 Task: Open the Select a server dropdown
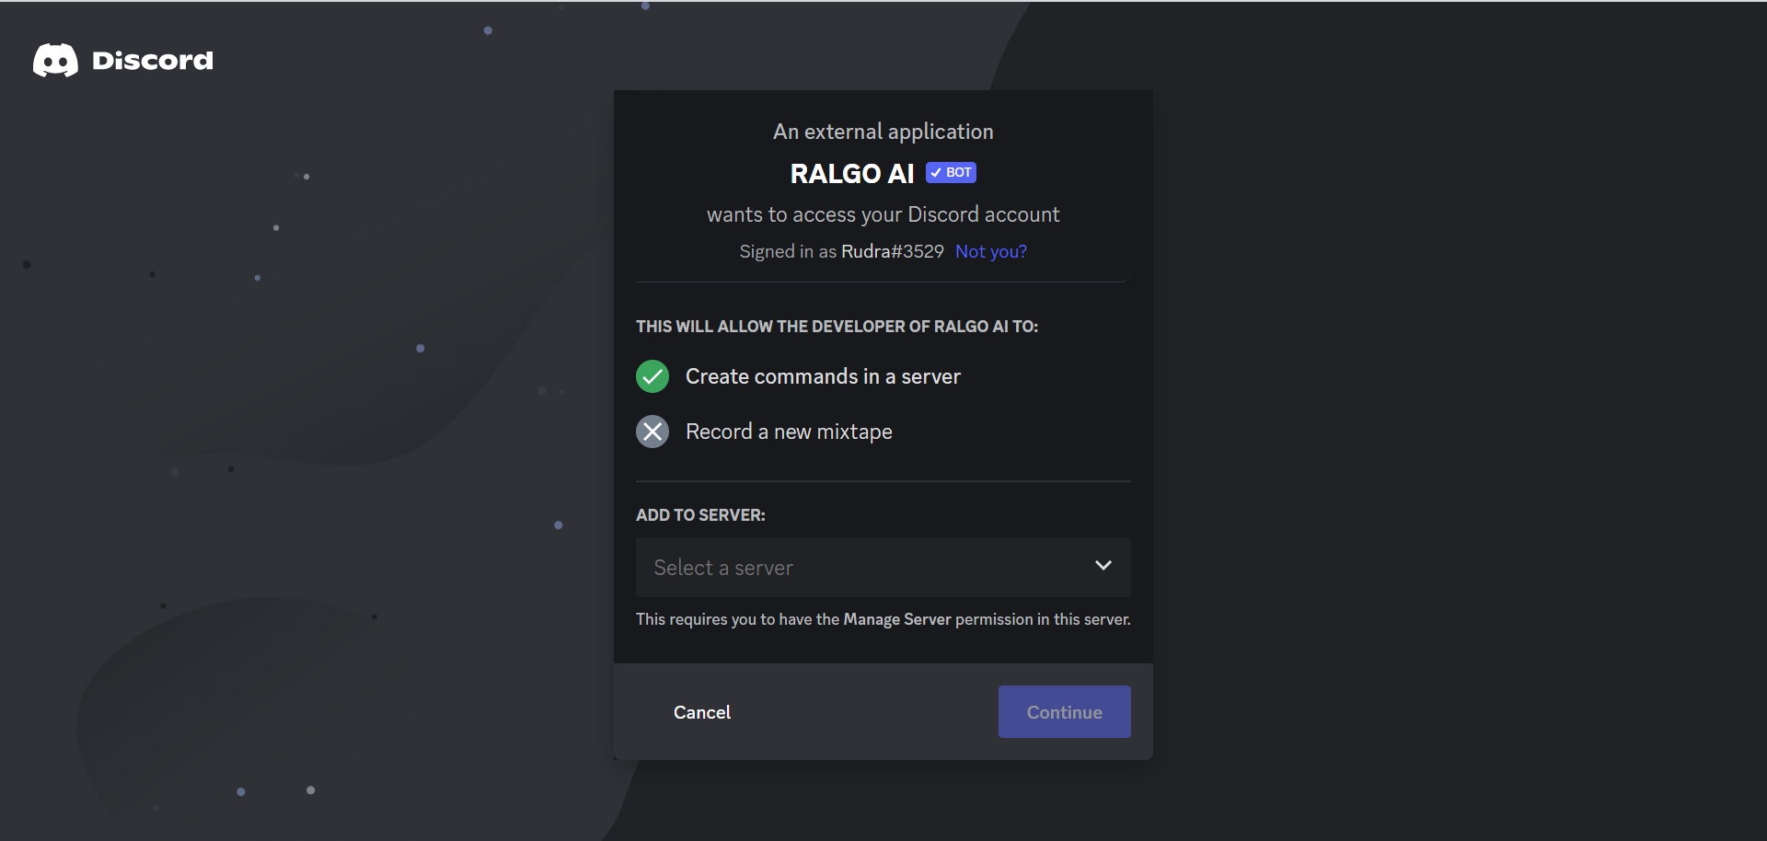click(x=865, y=568)
